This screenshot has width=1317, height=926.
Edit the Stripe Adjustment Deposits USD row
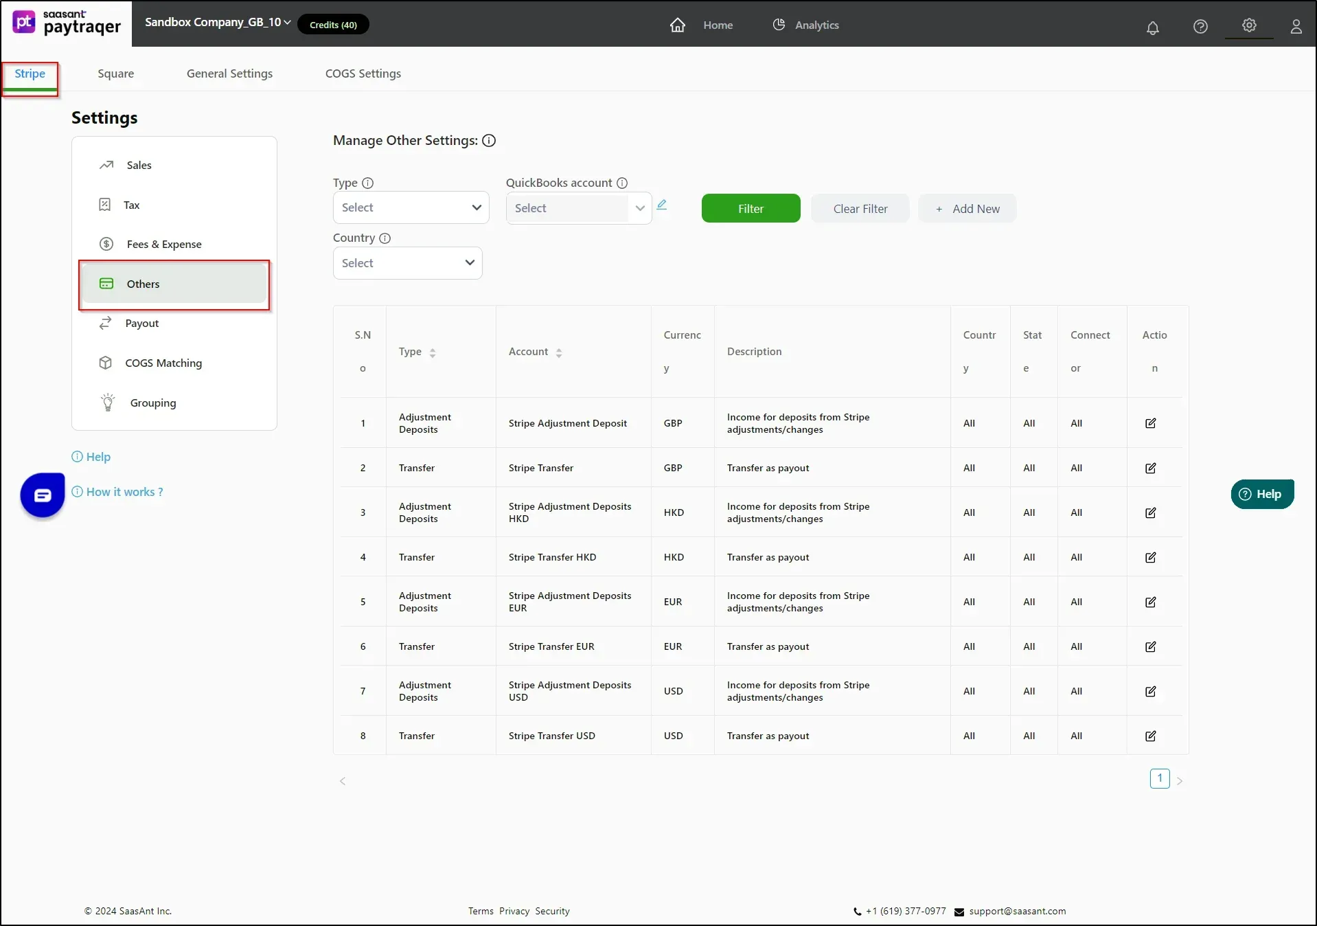click(1151, 691)
